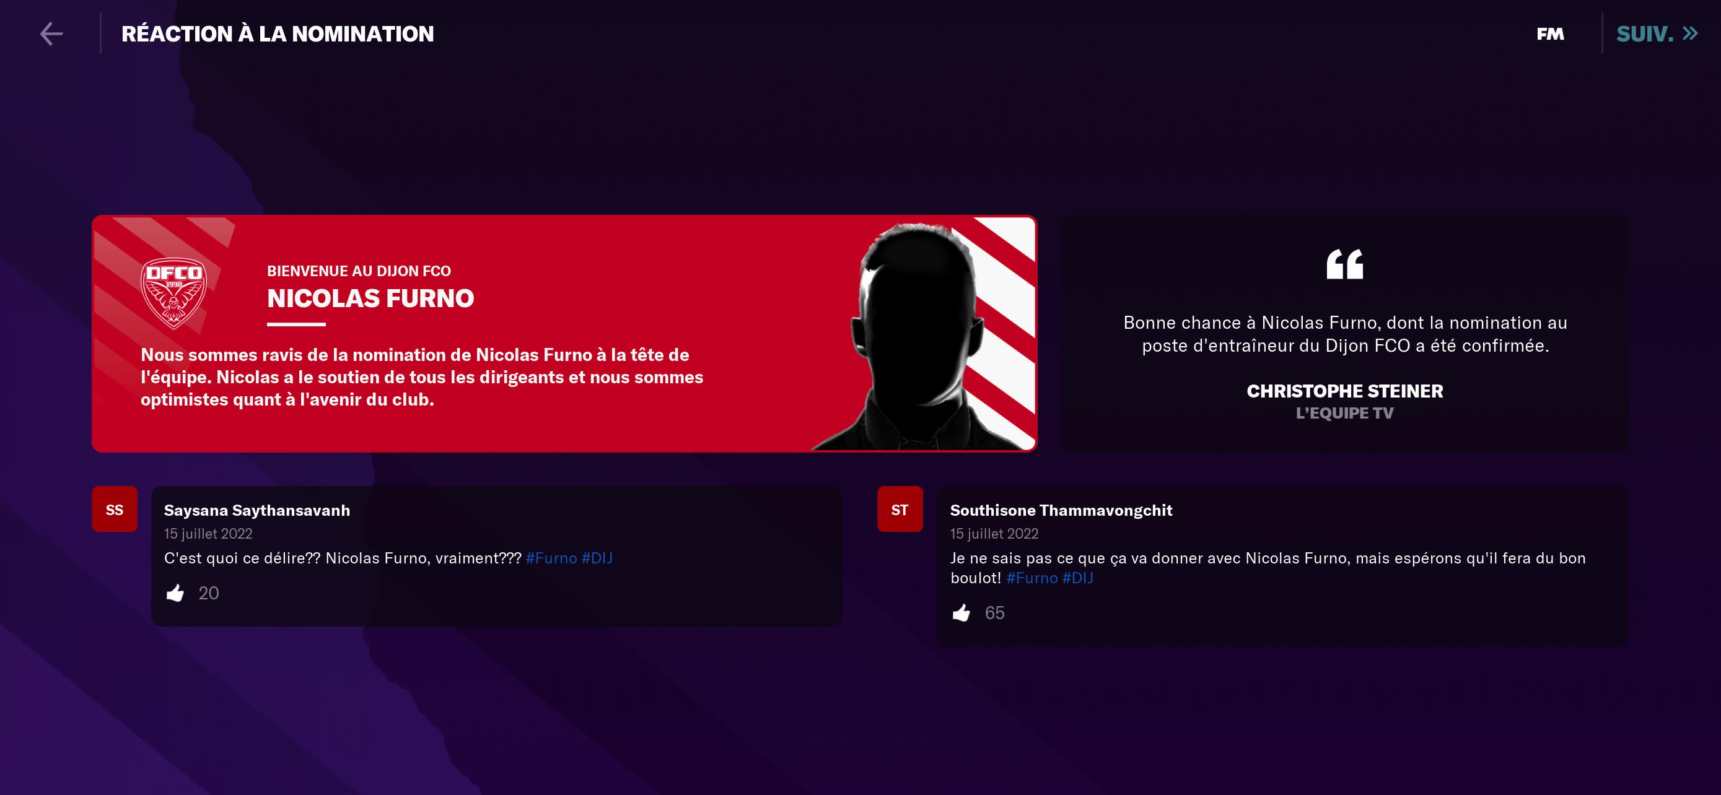1721x795 pixels.
Task: Click the ST avatar badge
Action: [900, 510]
